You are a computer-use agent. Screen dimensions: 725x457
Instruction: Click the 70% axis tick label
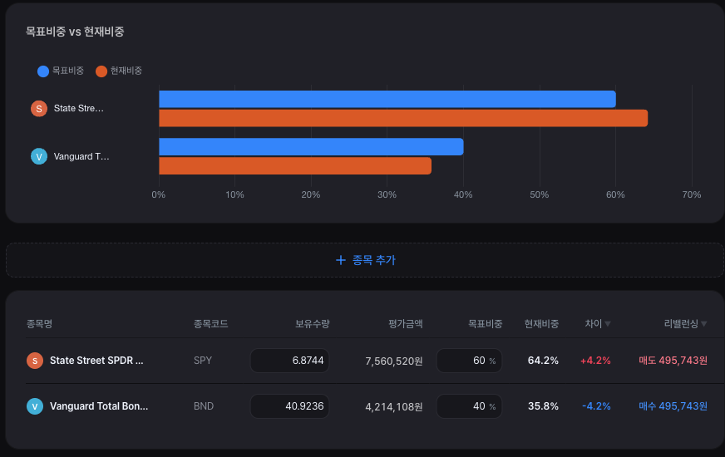point(692,194)
